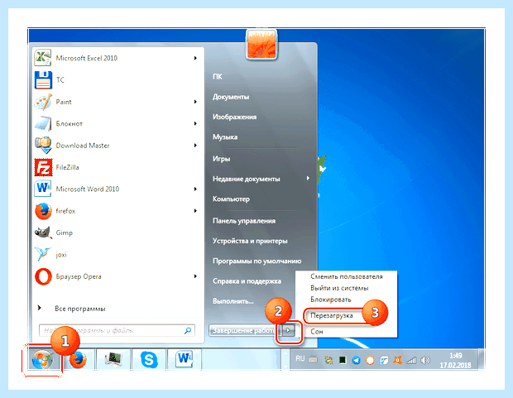Launch Download Master icon
This screenshot has width=513, height=398.
pos(43,146)
